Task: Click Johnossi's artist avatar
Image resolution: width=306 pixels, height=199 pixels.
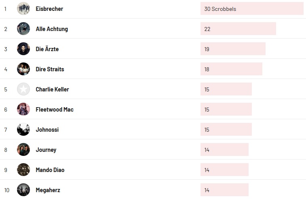Action: tap(23, 129)
